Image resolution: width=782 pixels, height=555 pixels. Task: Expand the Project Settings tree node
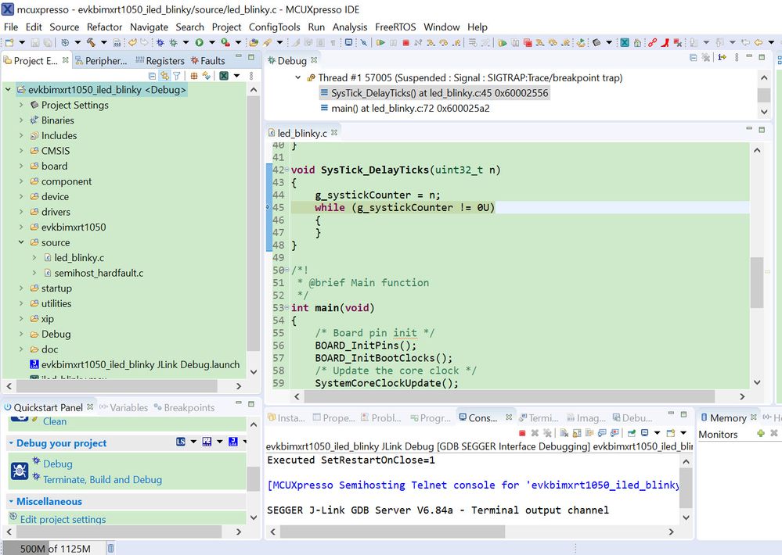coord(21,105)
